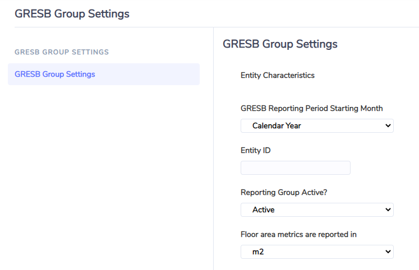This screenshot has height=270, width=419.
Task: Click the Entity Characteristics section label
Action: 278,76
